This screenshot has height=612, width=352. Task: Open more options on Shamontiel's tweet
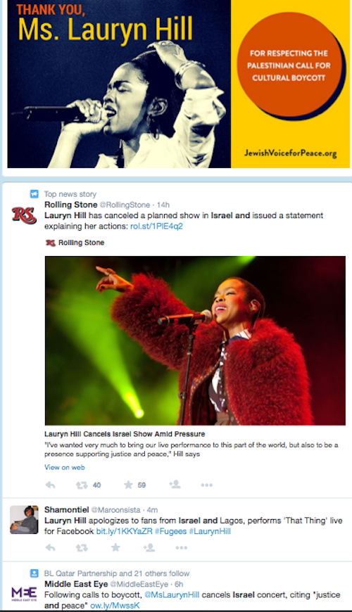coord(181,547)
